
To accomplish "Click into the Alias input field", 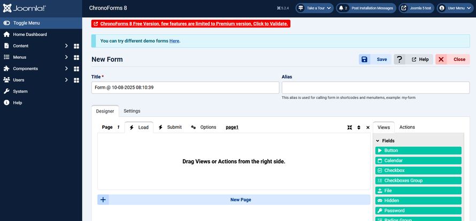I will tap(375, 88).
